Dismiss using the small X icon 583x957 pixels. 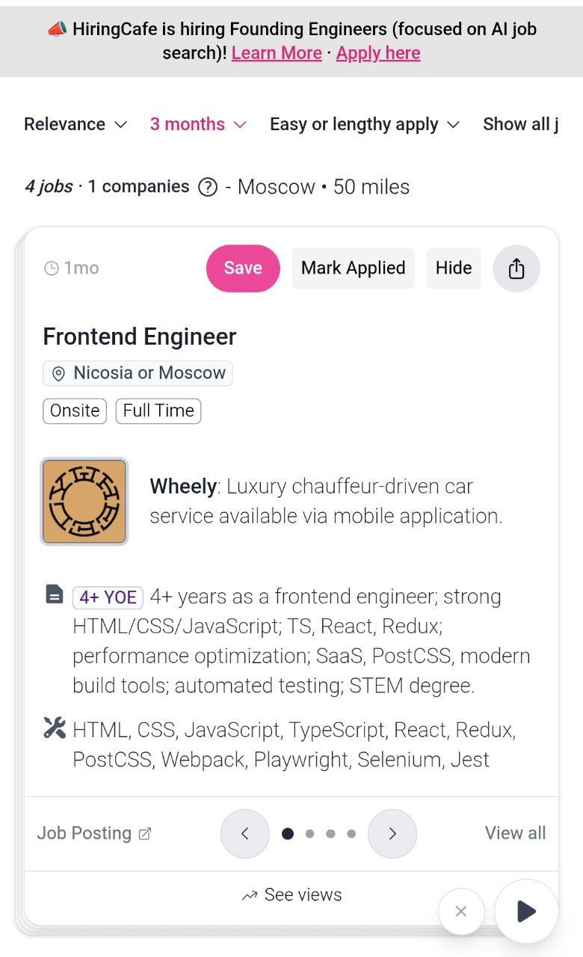(x=461, y=911)
